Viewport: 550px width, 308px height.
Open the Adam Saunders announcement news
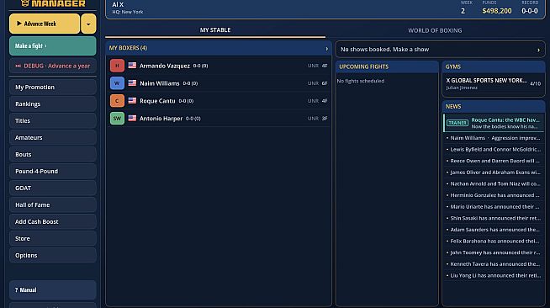click(494, 230)
